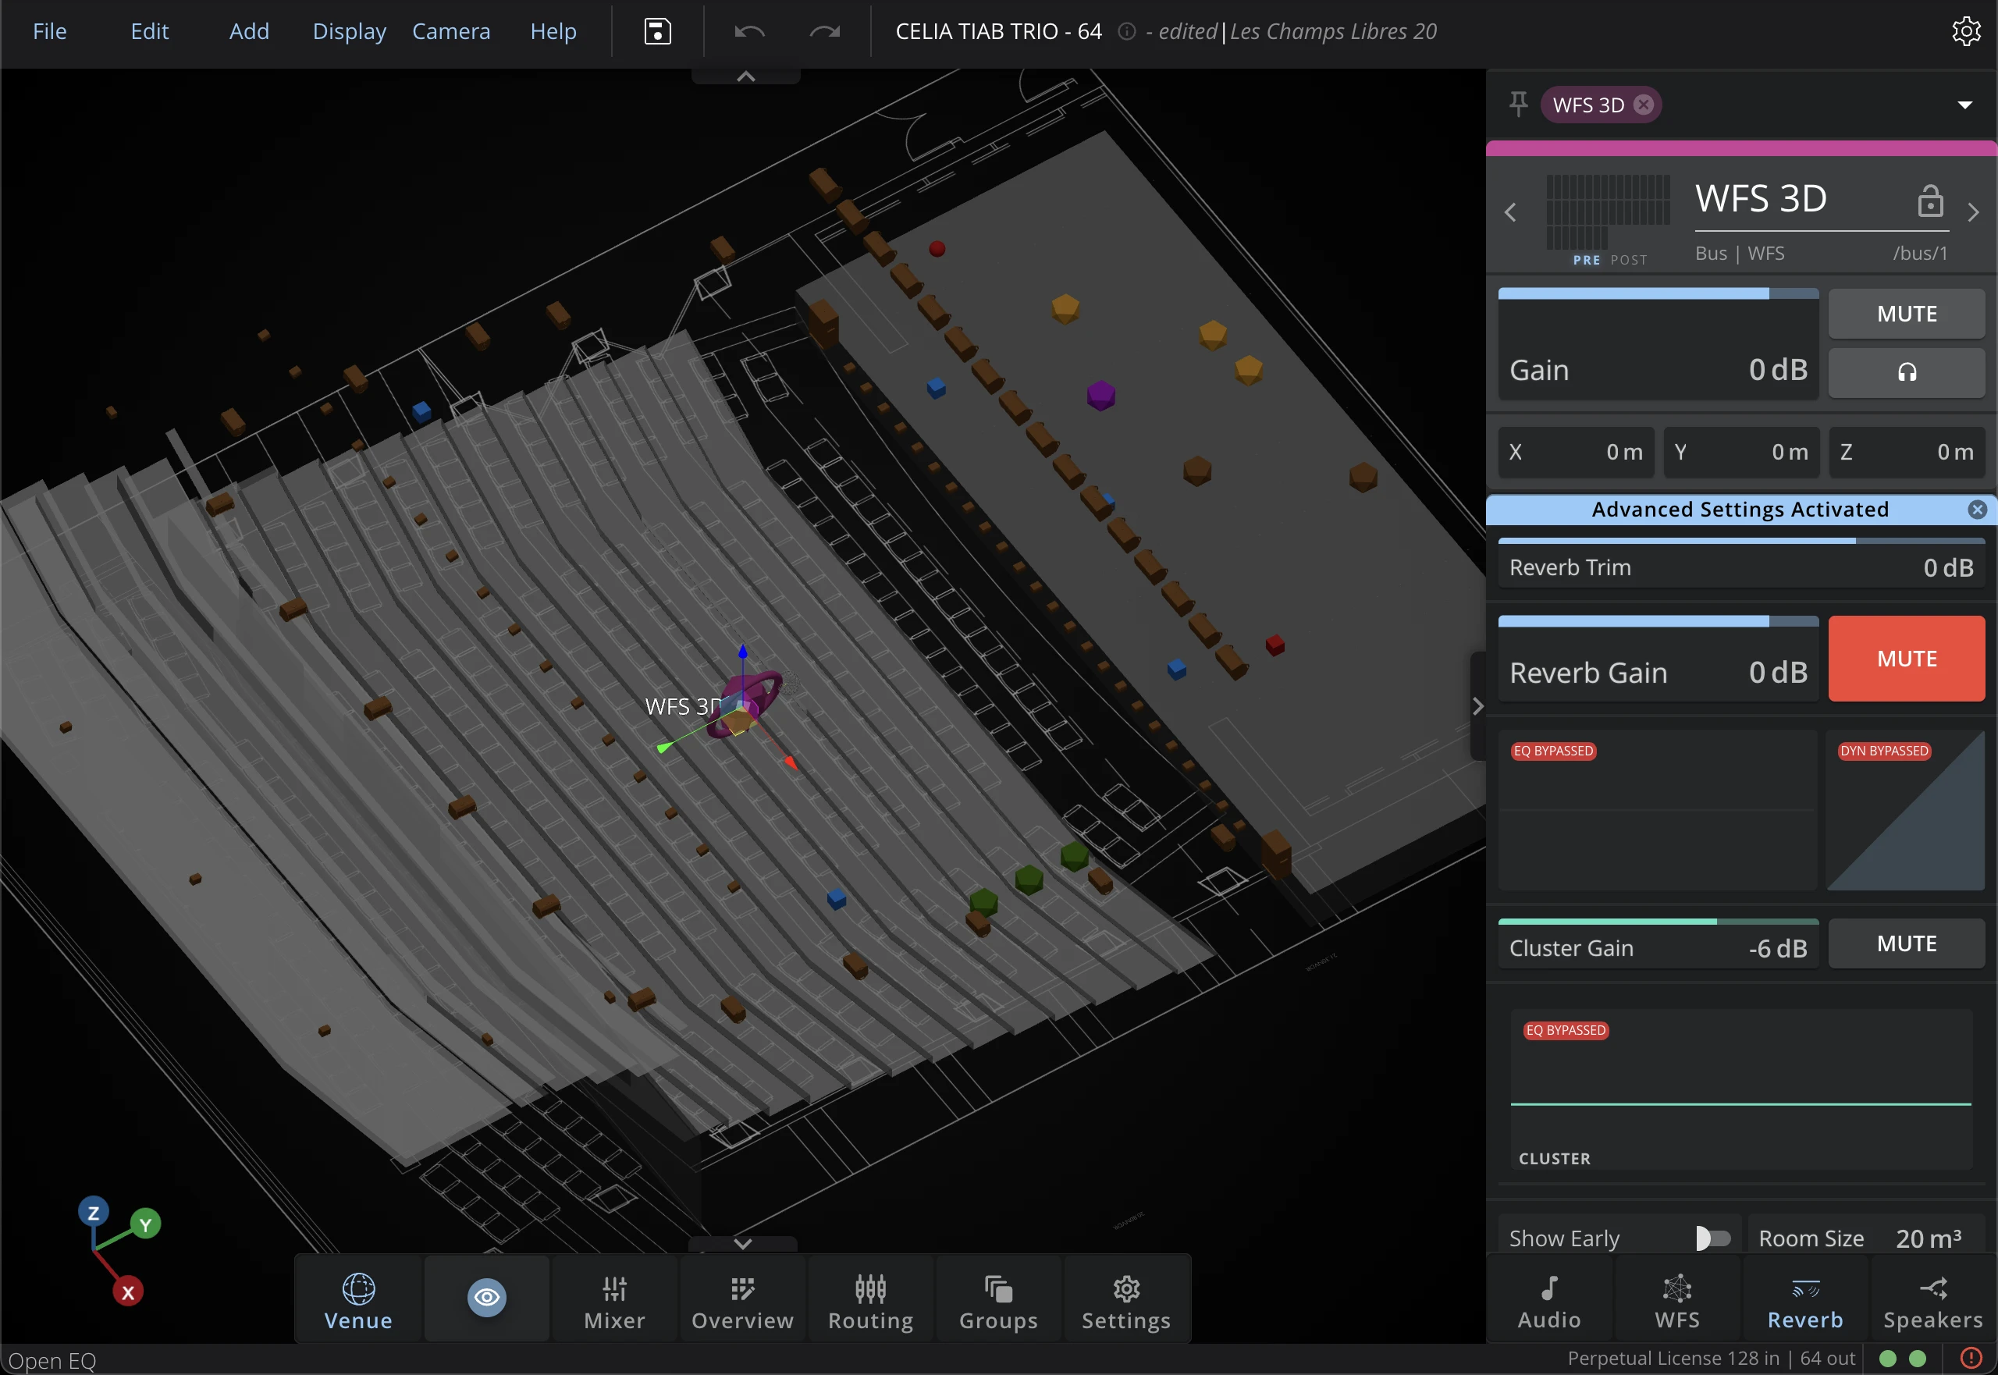
Task: Open the inspector selection dropdown arrow
Action: pos(1964,105)
